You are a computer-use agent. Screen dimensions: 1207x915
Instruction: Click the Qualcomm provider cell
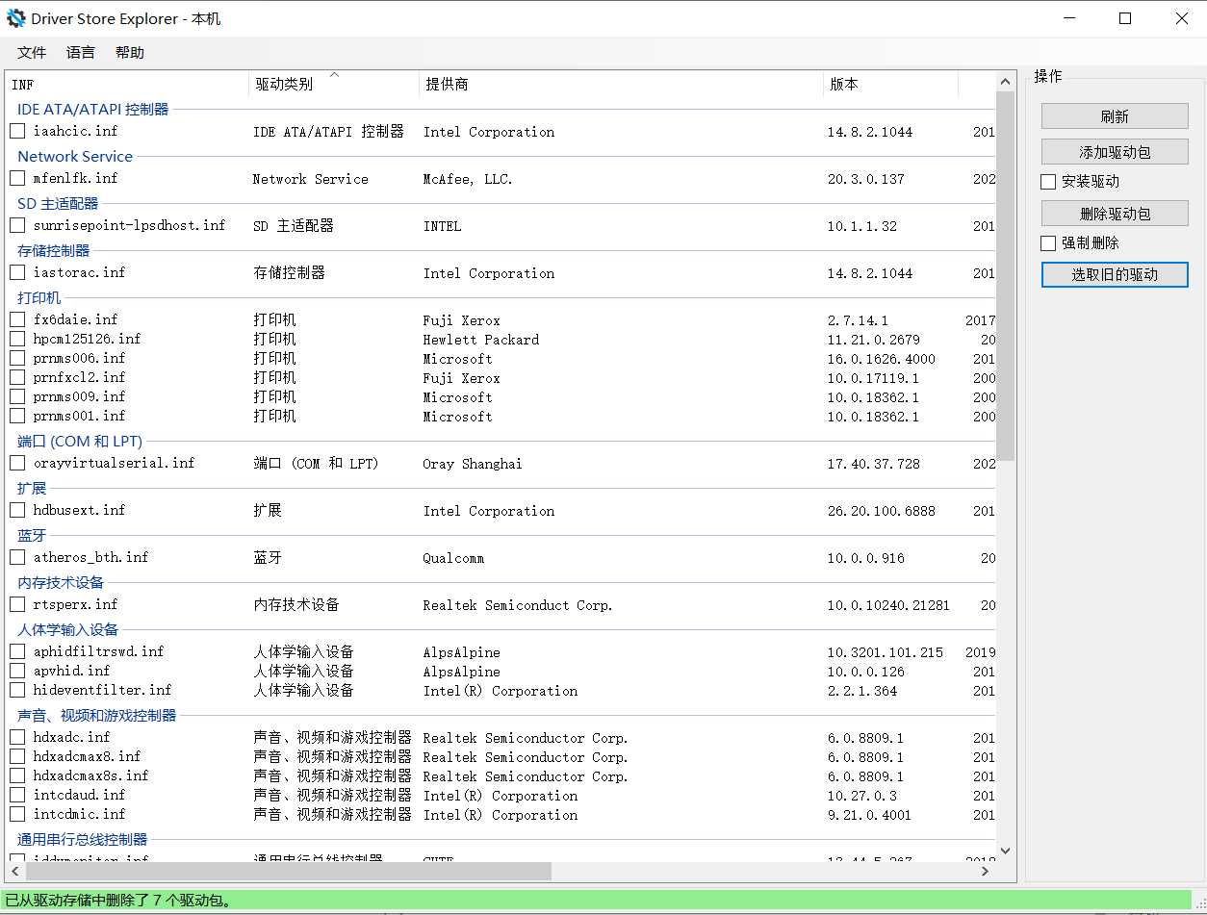[453, 558]
